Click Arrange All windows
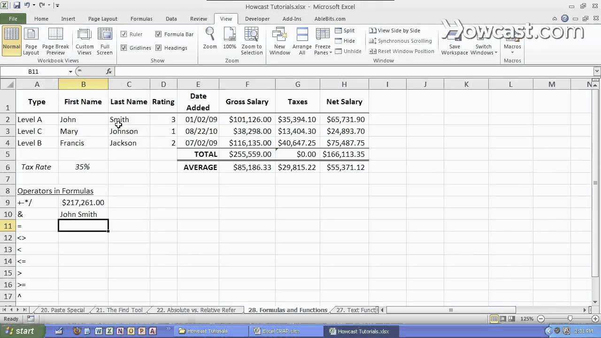 click(302, 41)
